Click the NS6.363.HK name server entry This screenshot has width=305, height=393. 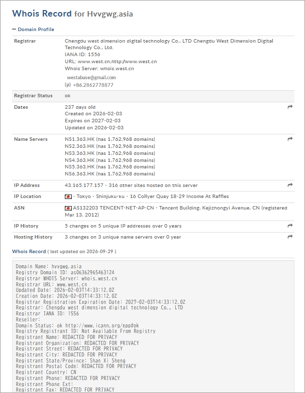(x=79, y=173)
